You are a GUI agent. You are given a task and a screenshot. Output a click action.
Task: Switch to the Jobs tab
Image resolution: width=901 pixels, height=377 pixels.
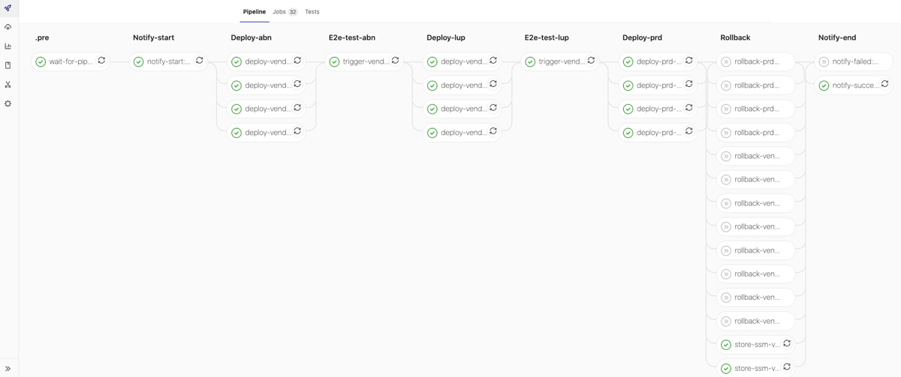pos(285,12)
